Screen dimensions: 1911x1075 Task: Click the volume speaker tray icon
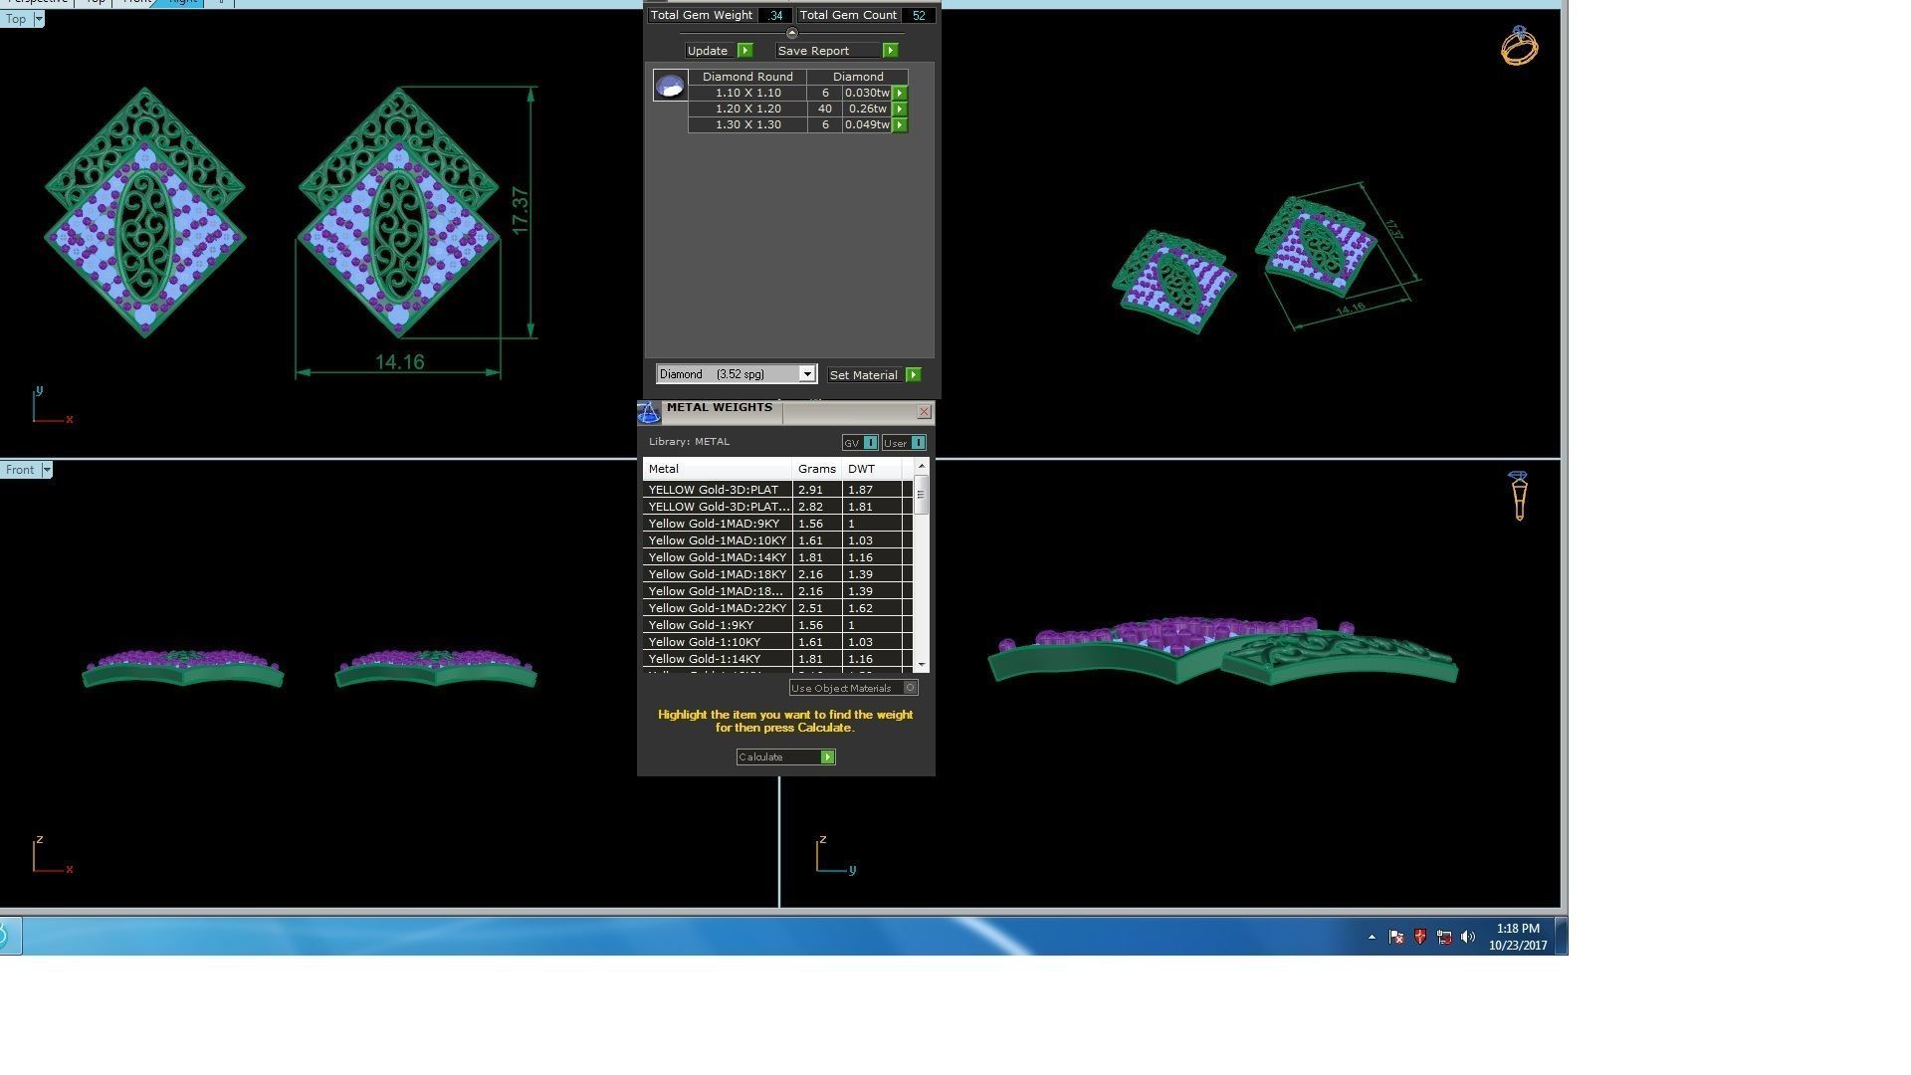point(1468,937)
